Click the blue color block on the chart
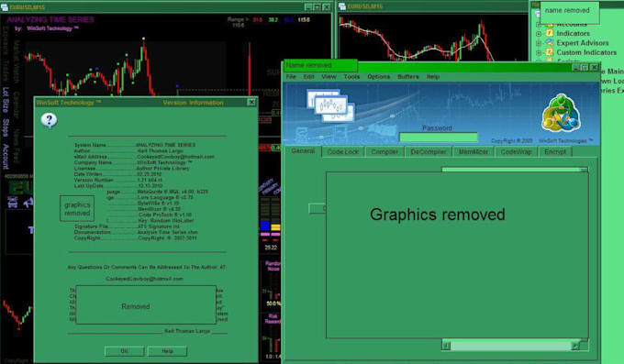This screenshot has height=364, width=624. tap(264, 226)
